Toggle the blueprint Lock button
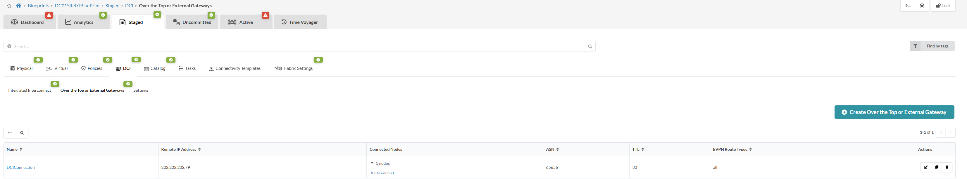This screenshot has height=179, width=967. (x=943, y=6)
